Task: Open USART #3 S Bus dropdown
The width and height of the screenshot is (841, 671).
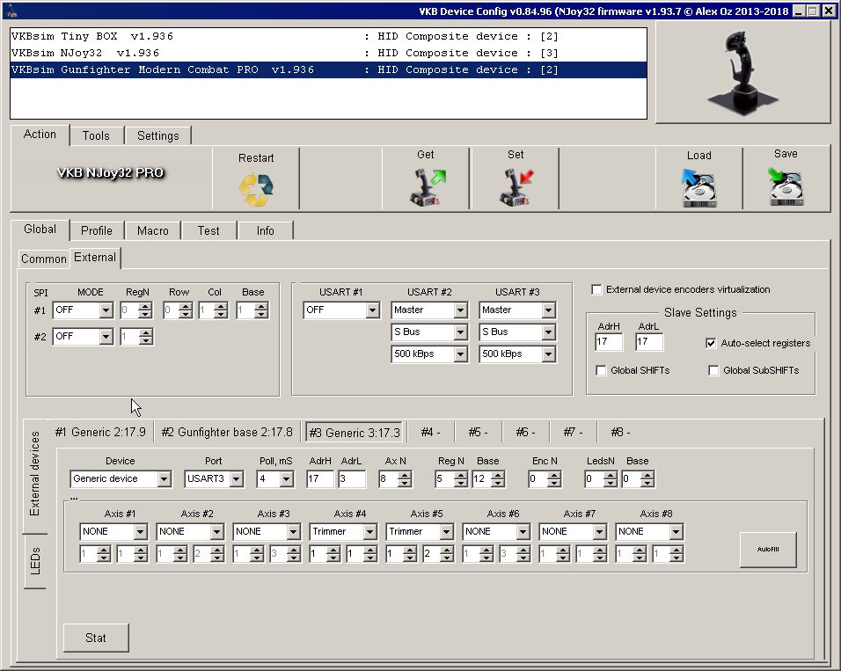Action: pyautogui.click(x=548, y=332)
